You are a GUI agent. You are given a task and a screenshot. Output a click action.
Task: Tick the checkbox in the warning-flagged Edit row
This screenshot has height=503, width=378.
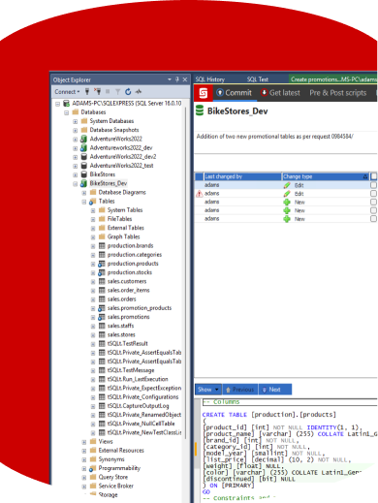point(373,194)
